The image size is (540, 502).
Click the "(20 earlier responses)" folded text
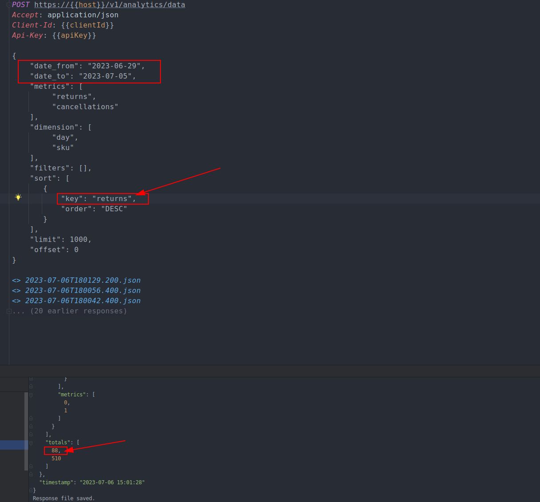point(78,311)
